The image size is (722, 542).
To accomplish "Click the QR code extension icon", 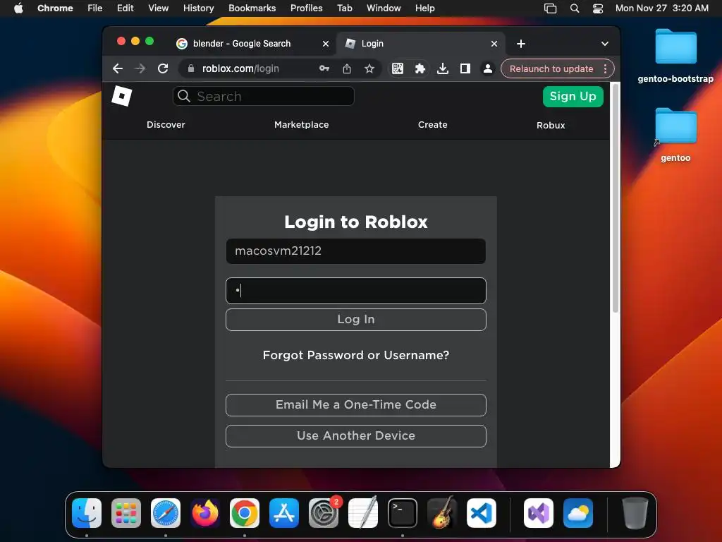I will (398, 68).
